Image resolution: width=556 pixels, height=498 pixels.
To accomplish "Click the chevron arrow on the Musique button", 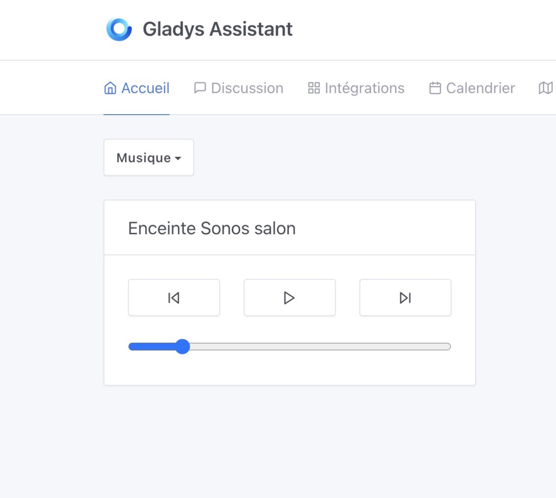I will click(x=179, y=158).
